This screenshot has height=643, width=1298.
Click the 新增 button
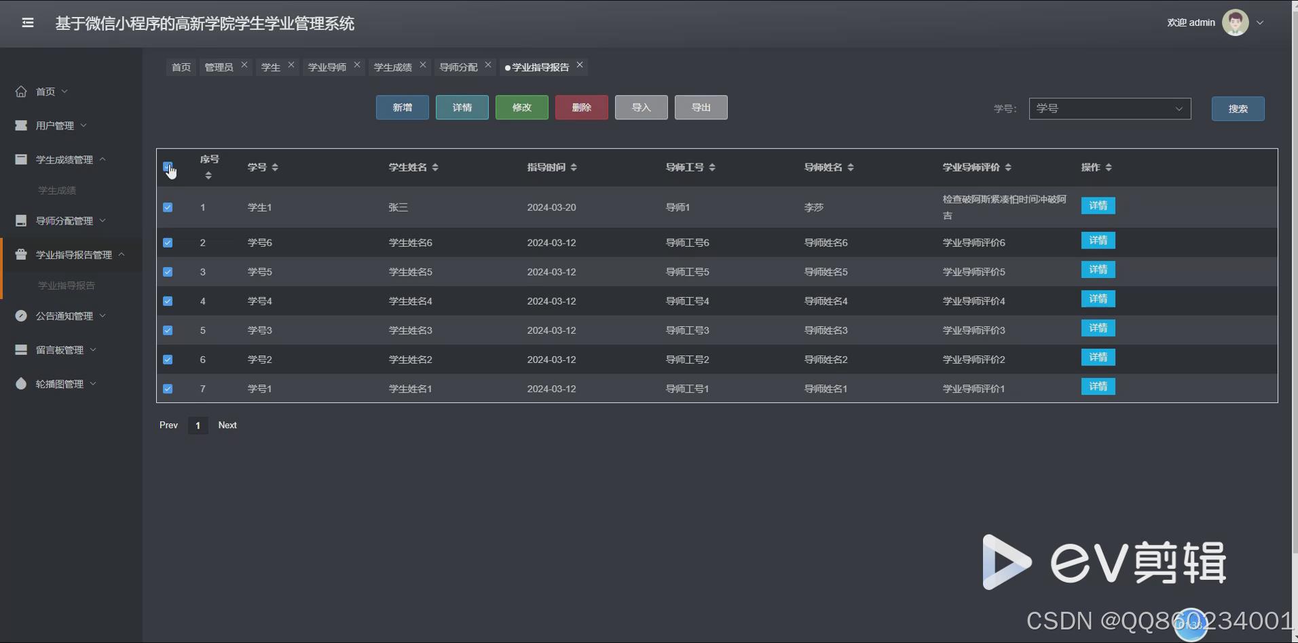[403, 107]
